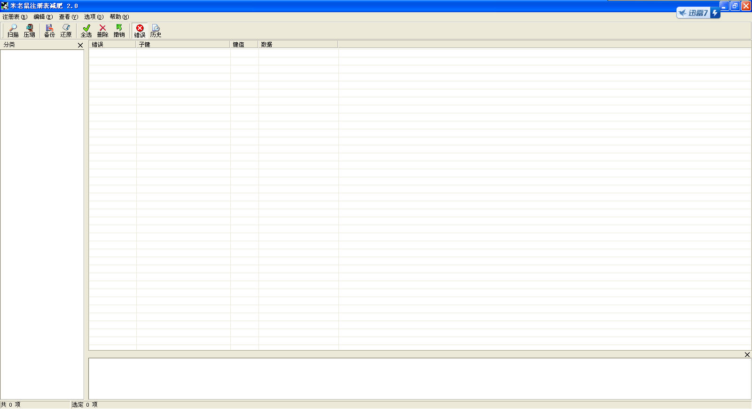Image resolution: width=752 pixels, height=409 pixels.
Task: Restore down the application window
Action: (735, 6)
